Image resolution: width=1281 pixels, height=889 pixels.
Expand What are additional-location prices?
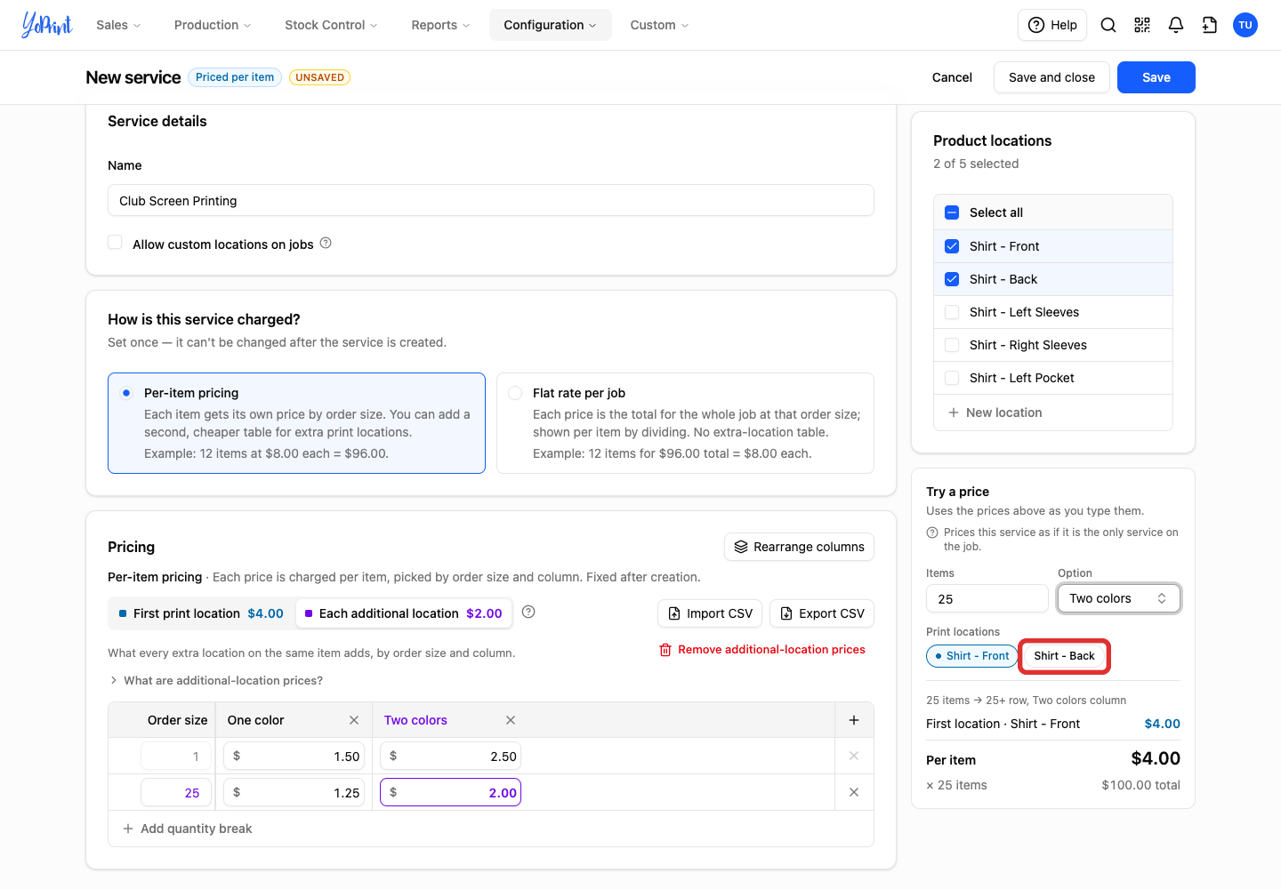(x=216, y=680)
